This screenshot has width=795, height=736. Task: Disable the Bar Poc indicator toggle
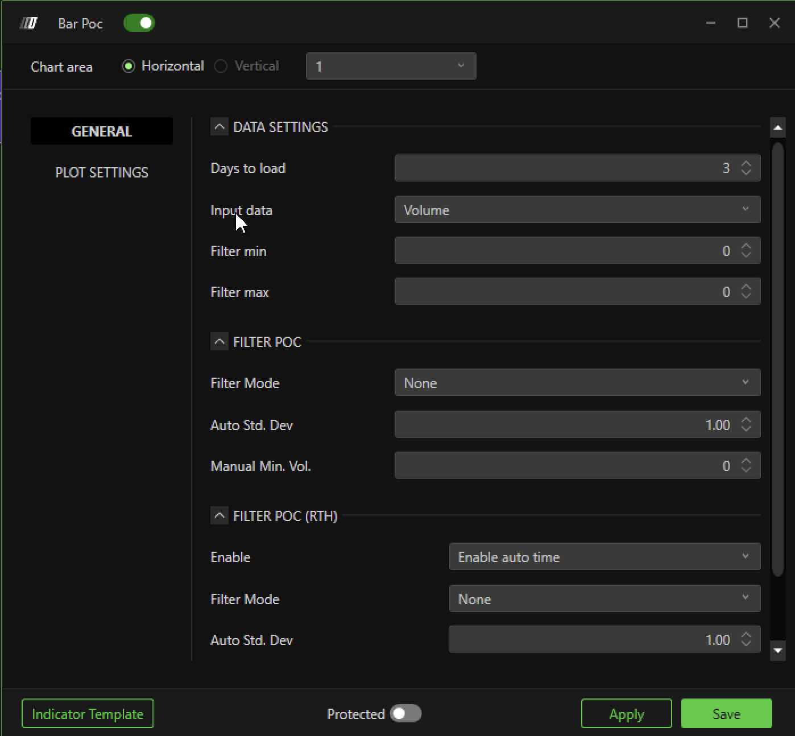[x=139, y=23]
